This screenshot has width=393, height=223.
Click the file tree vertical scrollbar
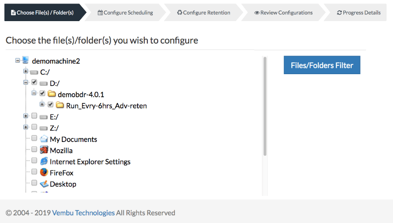(265, 106)
